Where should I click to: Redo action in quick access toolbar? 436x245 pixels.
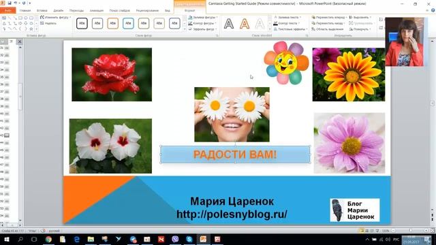[x=24, y=3]
